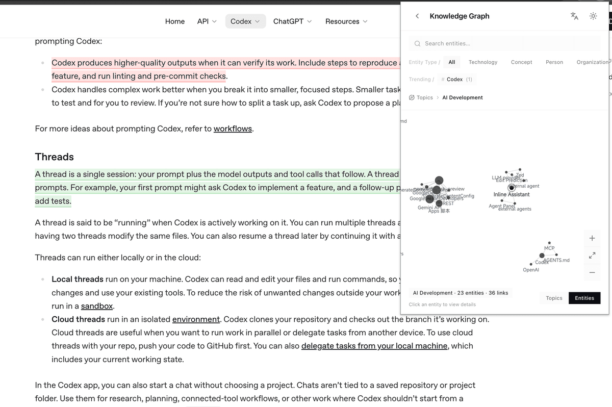
Task: Switch graph view to Topics
Action: (x=554, y=298)
